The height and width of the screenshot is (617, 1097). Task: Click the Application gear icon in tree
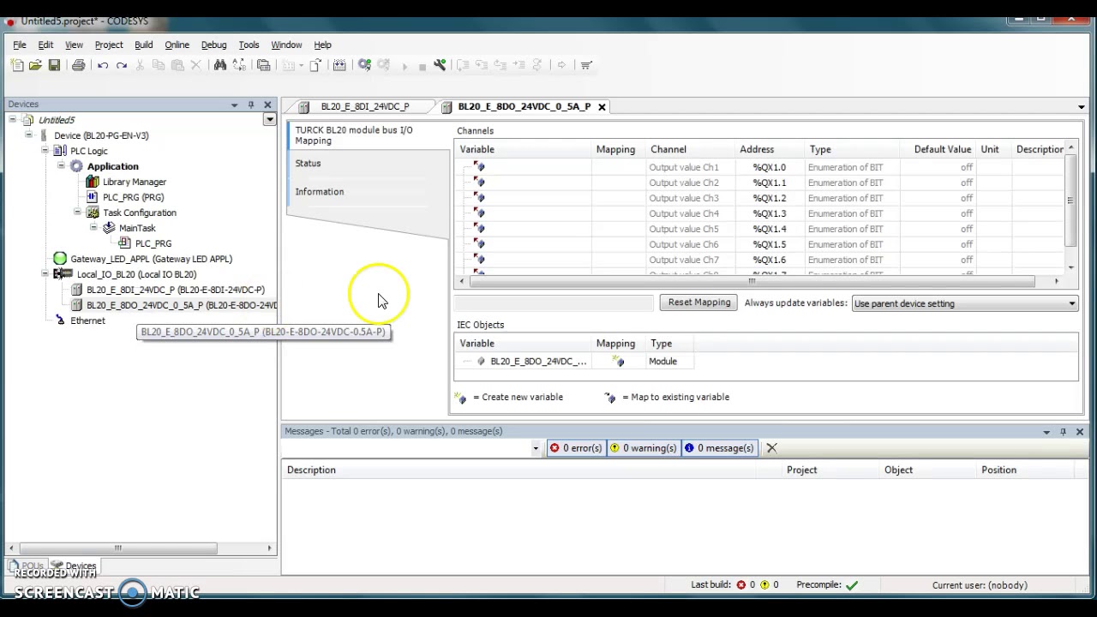point(76,166)
